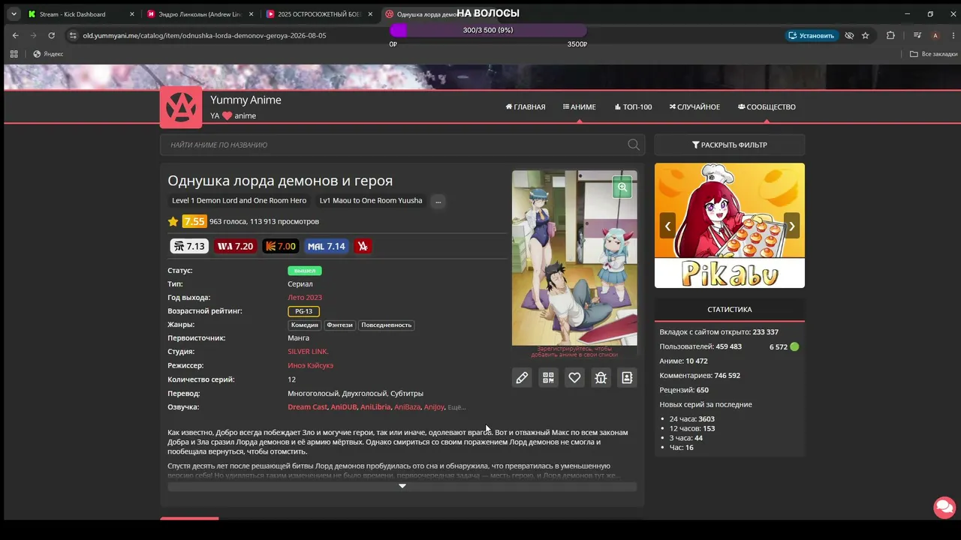961x540 pixels.
Task: Open the СООБЩЕСТВО menu item
Action: pos(767,107)
